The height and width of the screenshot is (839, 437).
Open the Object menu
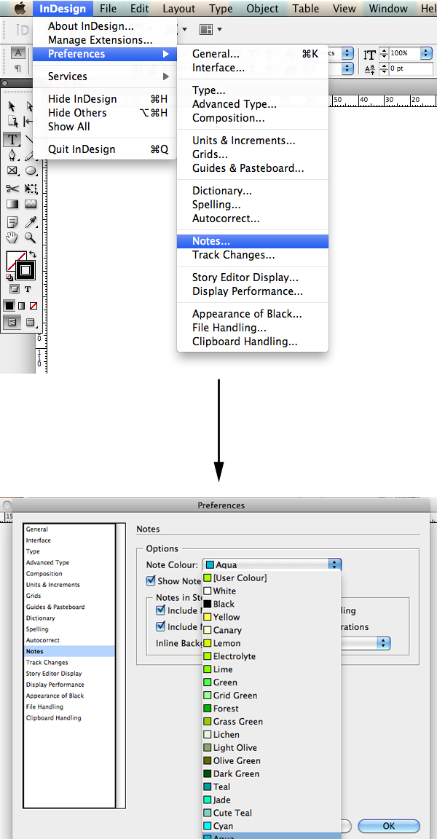(x=263, y=9)
